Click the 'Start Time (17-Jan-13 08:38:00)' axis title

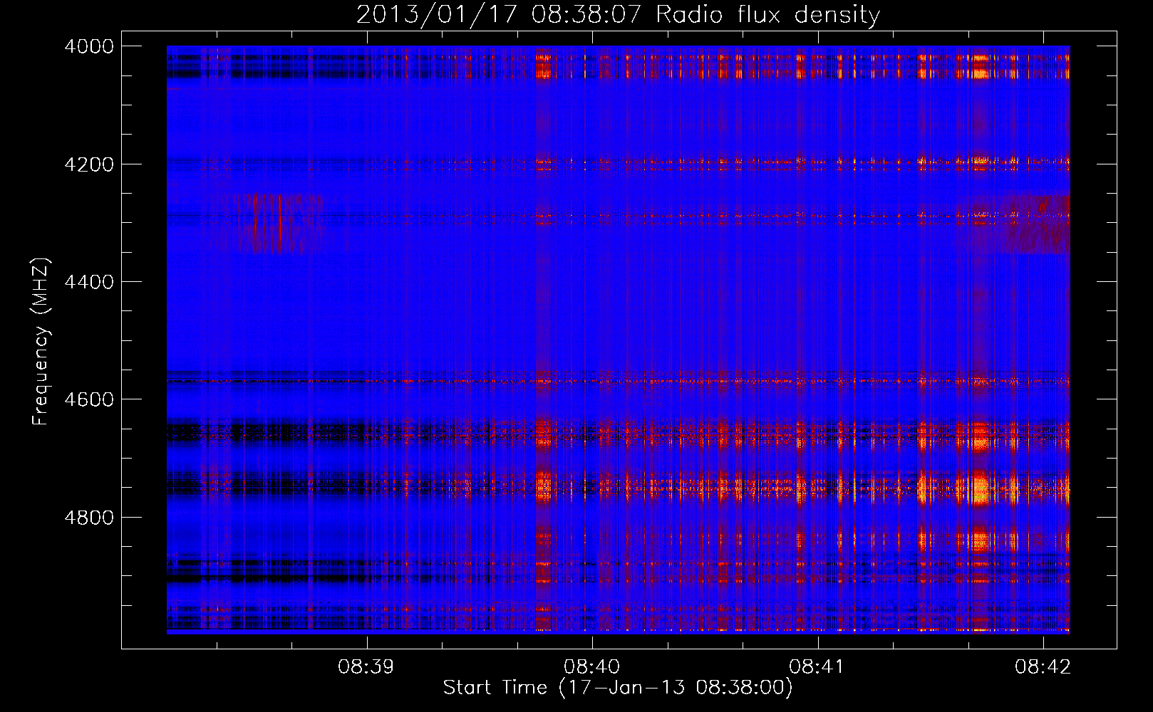(618, 688)
